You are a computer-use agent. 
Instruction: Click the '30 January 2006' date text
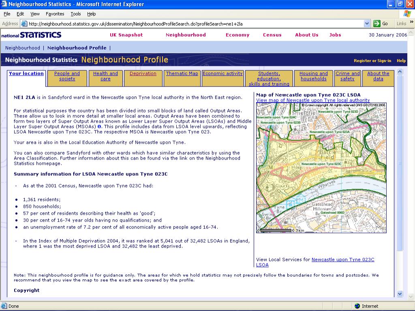click(388, 35)
